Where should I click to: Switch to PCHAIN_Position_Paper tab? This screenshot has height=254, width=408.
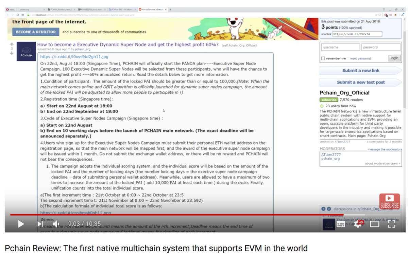pyautogui.click(x=61, y=10)
